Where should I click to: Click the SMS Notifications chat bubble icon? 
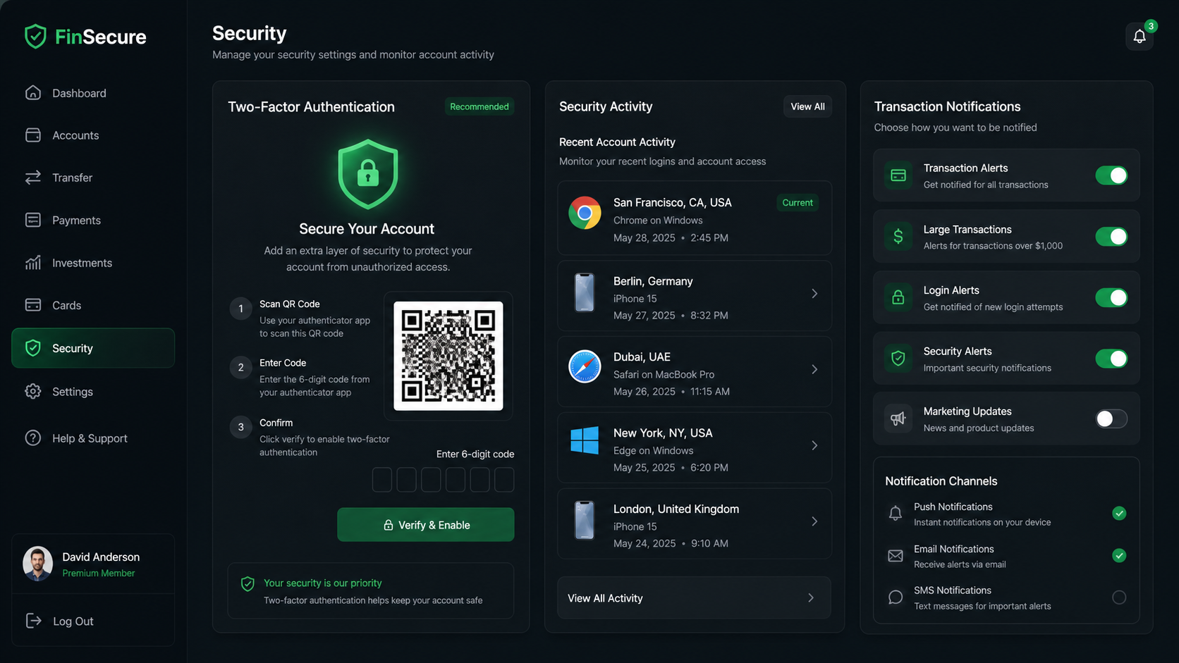click(896, 597)
